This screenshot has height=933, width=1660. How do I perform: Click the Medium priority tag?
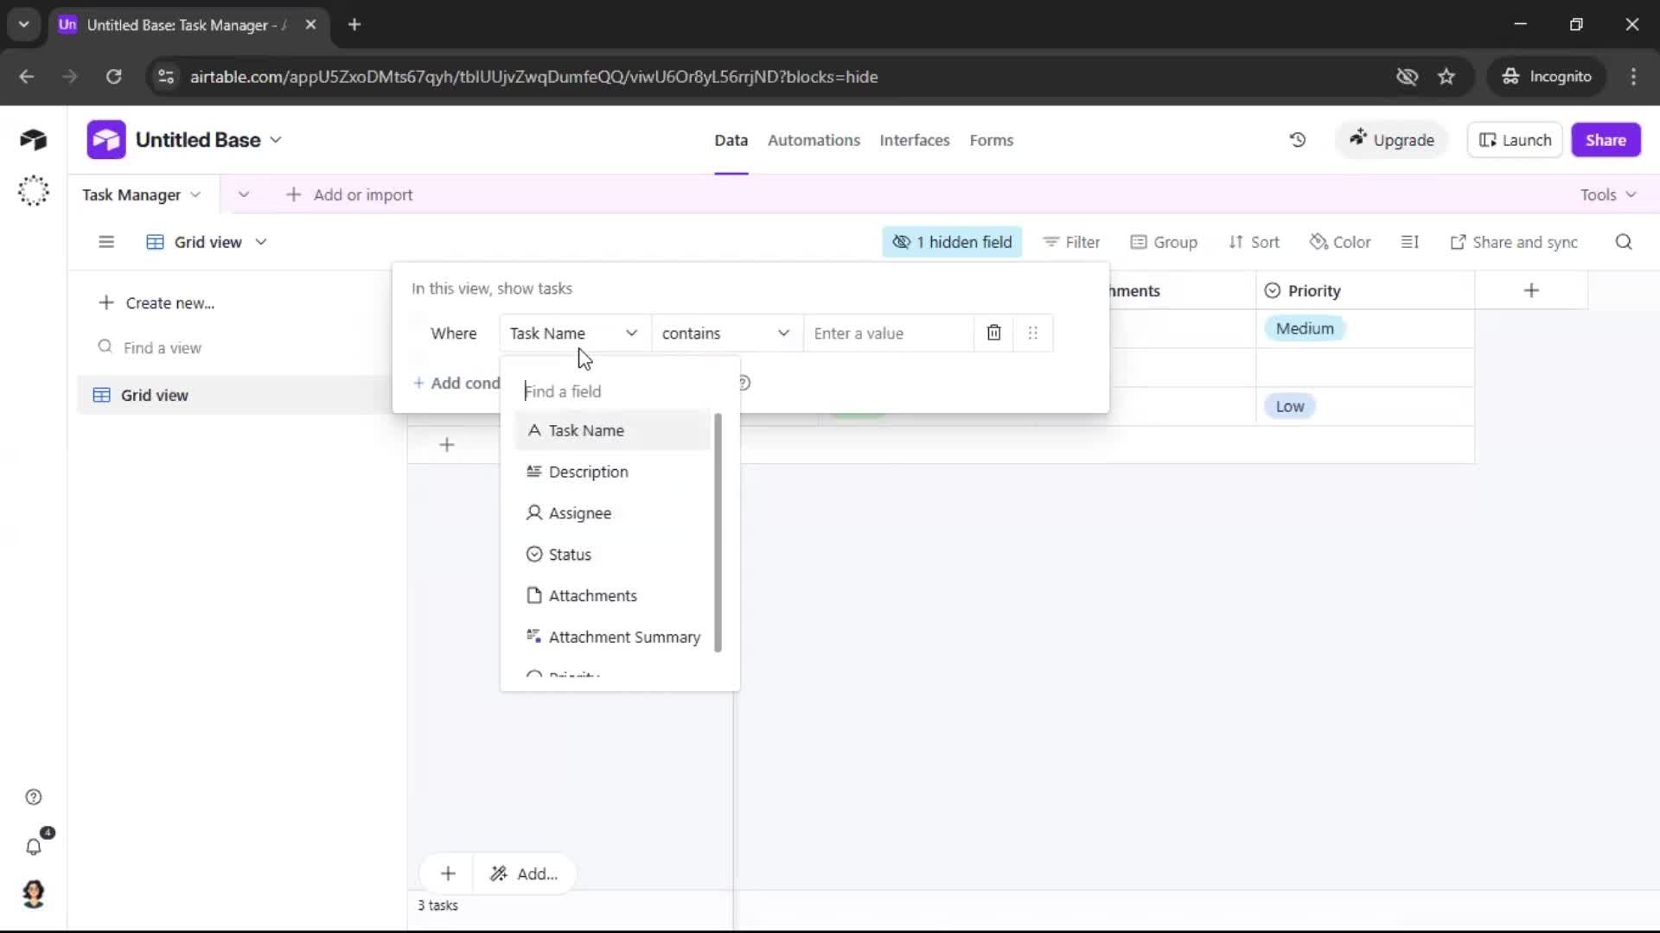pyautogui.click(x=1305, y=328)
